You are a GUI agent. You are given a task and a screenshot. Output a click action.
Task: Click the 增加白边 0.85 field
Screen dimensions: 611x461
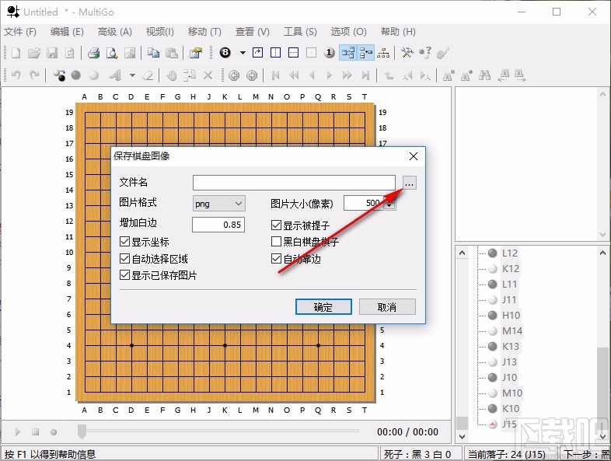(x=218, y=225)
